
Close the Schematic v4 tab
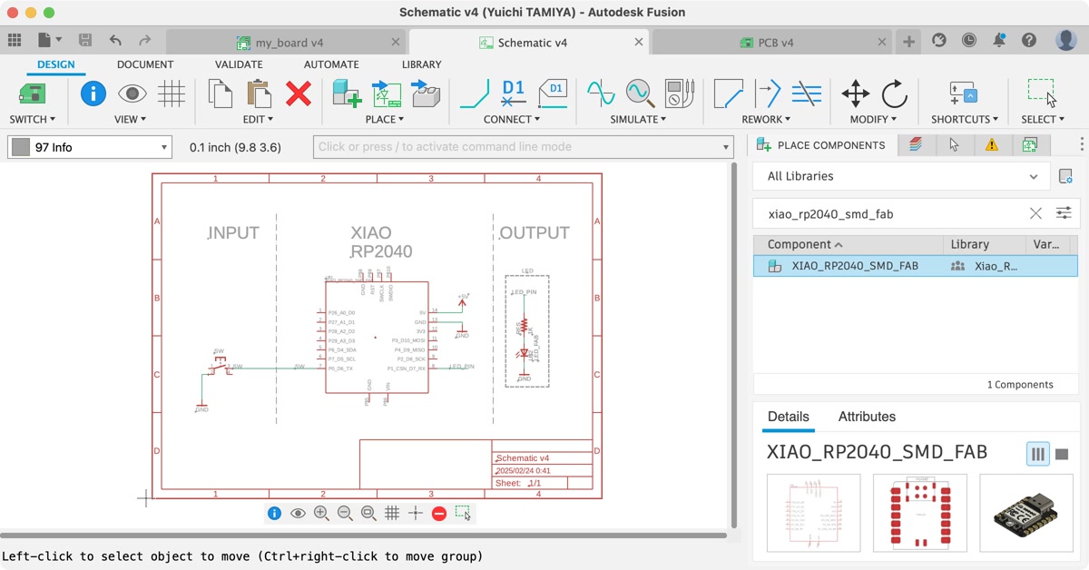point(639,43)
